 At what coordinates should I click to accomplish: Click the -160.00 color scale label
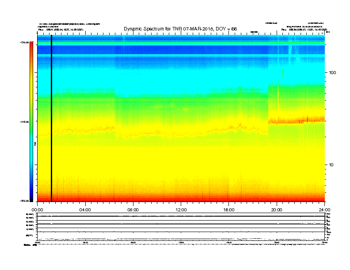point(24,201)
